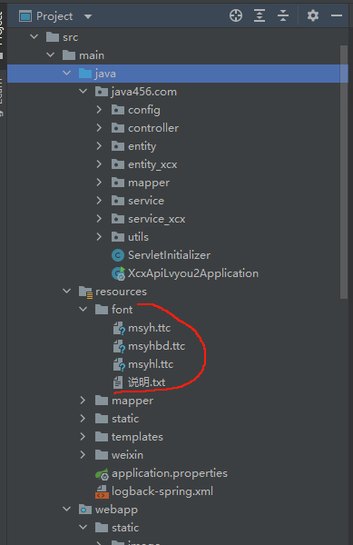Image resolution: width=353 pixels, height=545 pixels.
Task: Expand the entity_xcx package
Action: 99,163
